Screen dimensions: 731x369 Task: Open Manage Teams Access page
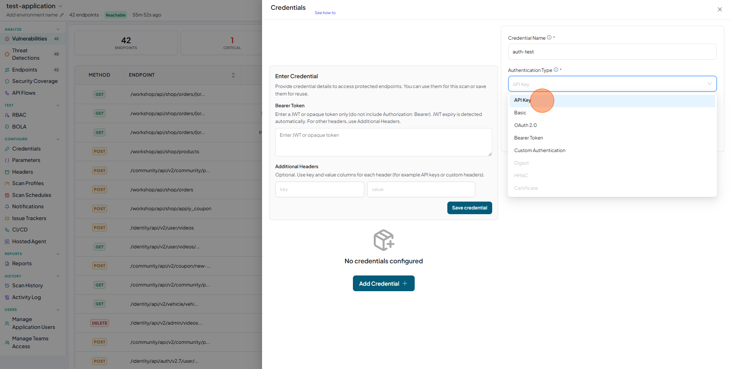click(x=30, y=343)
